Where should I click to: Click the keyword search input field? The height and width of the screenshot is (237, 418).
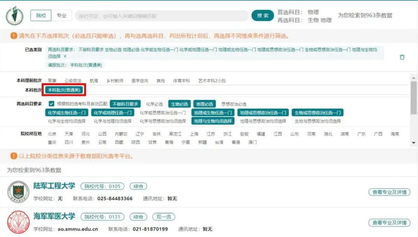162,16
